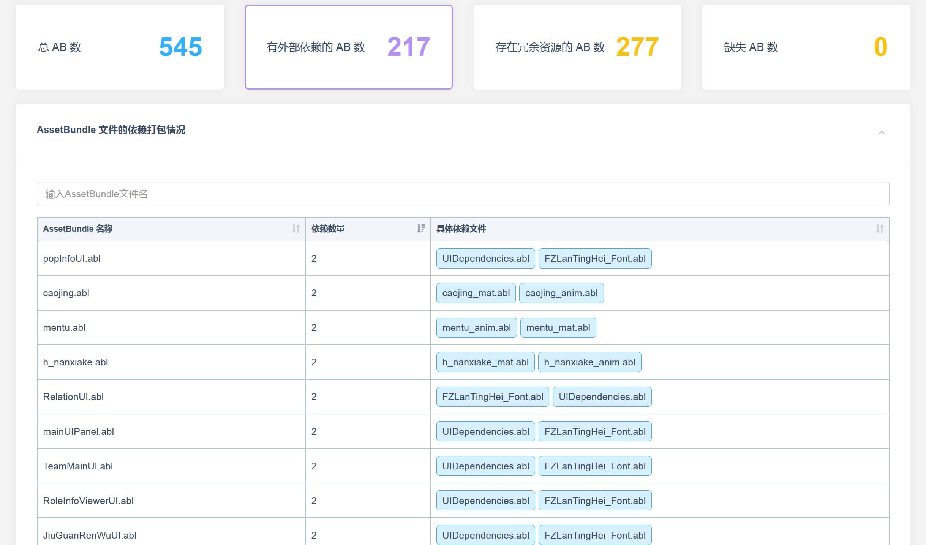The height and width of the screenshot is (545, 926).
Task: Select the mainUIPanel.abl row name
Action: (79, 432)
